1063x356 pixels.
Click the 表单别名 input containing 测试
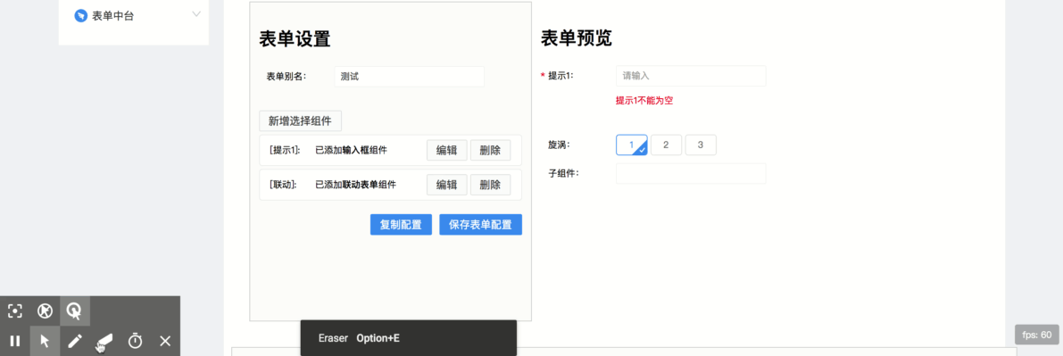pos(410,77)
